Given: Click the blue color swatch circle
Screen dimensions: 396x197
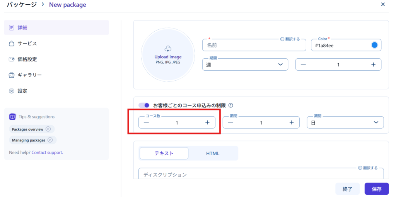Looking at the screenshot, I should pos(374,45).
